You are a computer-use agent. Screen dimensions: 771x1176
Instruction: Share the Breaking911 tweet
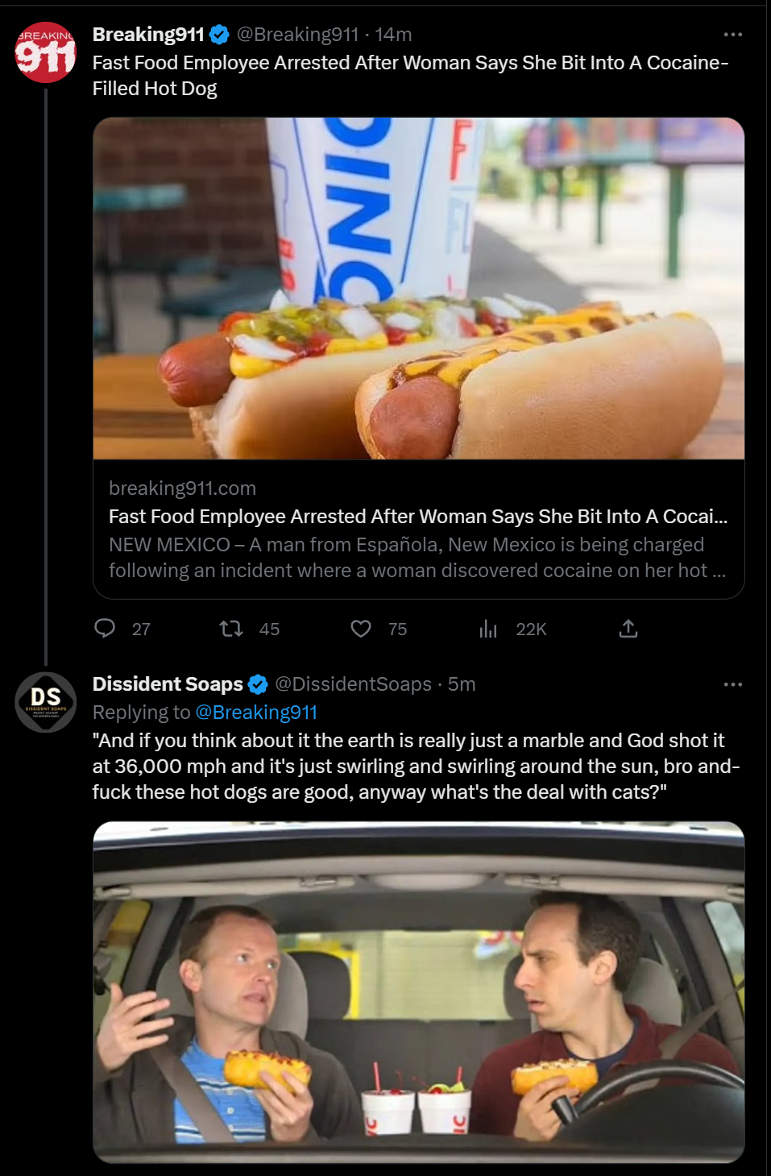click(628, 629)
